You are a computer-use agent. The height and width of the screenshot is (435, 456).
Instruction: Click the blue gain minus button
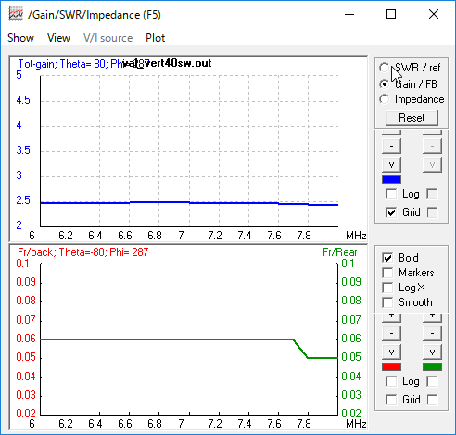(391, 146)
